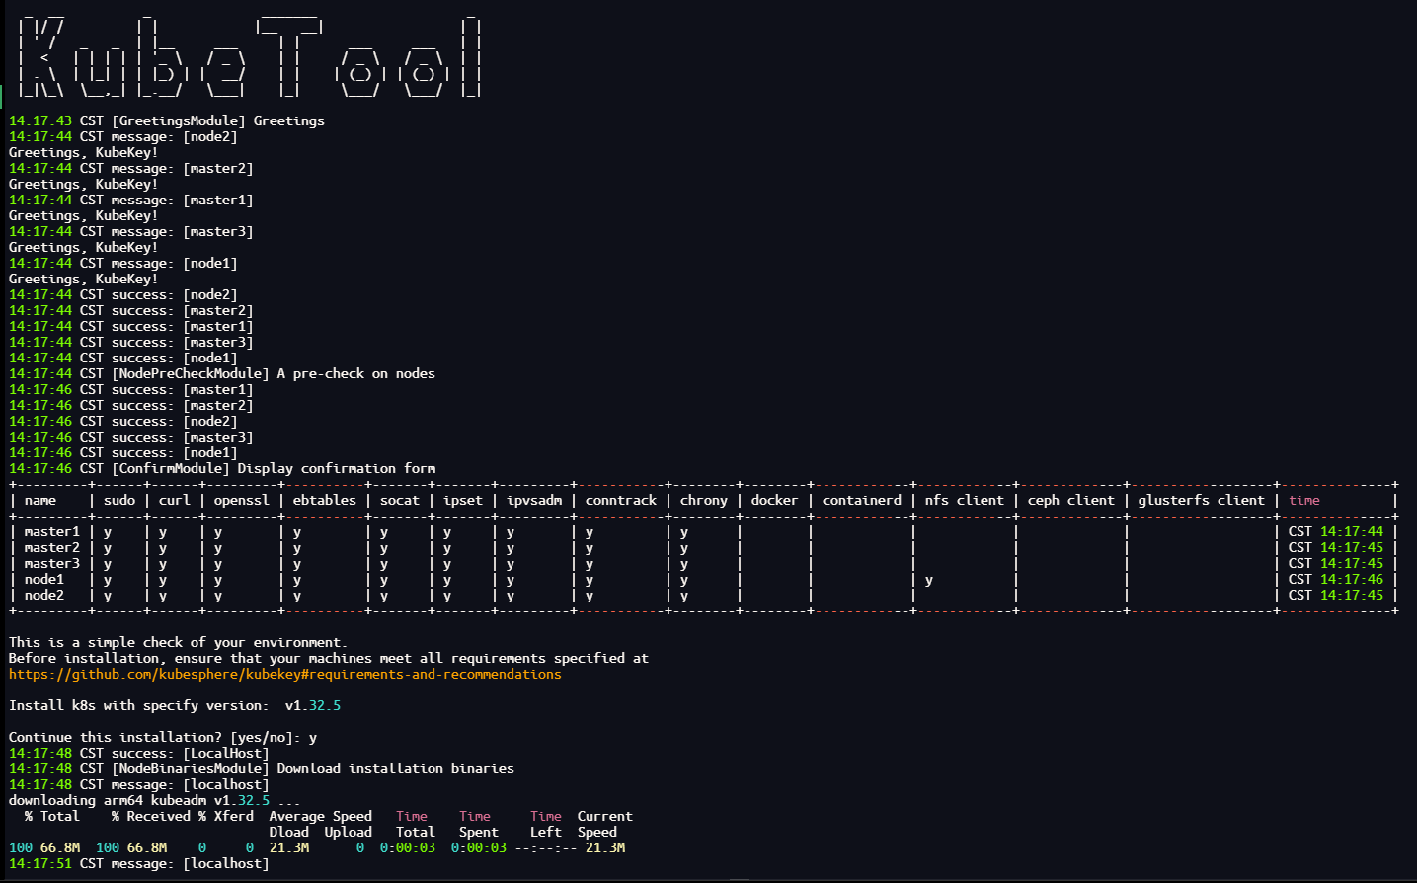Click the 'docker' column header

774,500
